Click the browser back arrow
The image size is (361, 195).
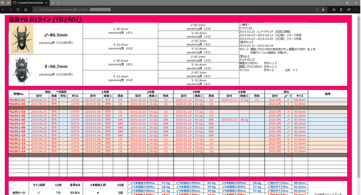pyautogui.click(x=3, y=10)
